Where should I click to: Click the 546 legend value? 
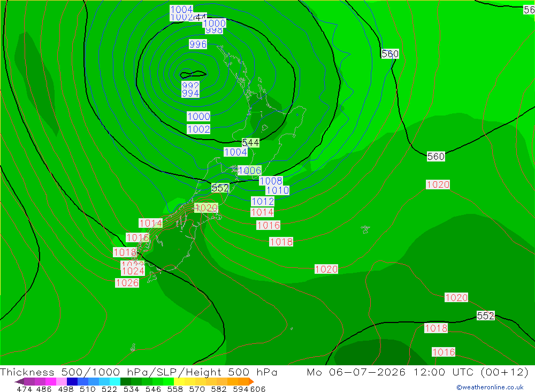[x=153, y=389]
